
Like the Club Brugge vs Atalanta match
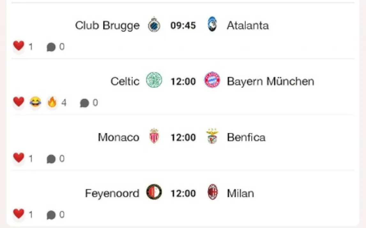coord(19,46)
